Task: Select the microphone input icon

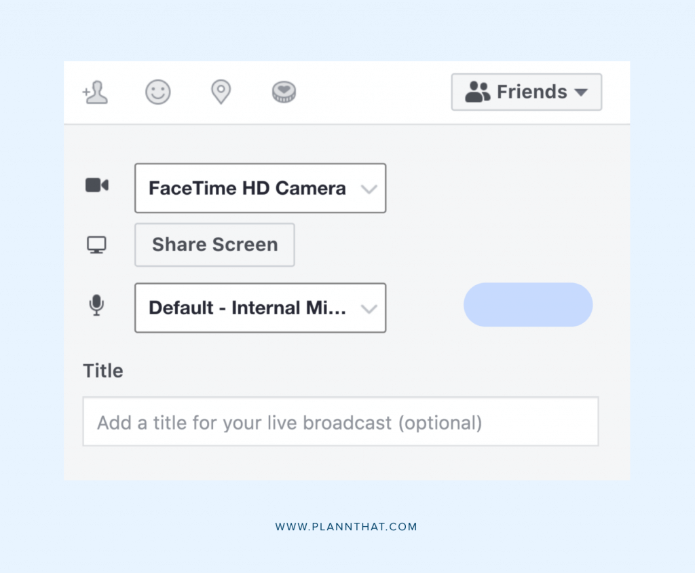Action: (96, 306)
